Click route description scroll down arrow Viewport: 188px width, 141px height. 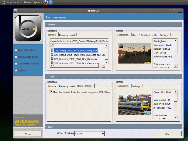point(176,66)
